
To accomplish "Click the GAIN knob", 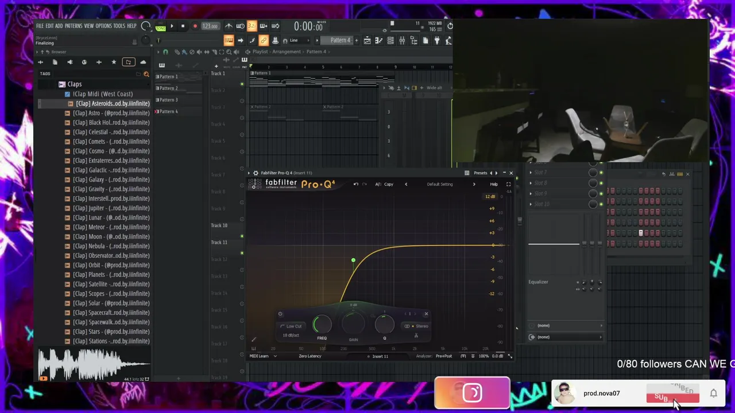I will pos(353,325).
